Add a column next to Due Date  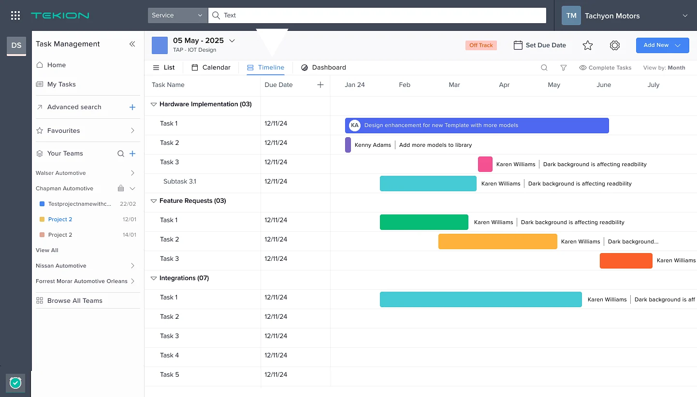point(320,85)
